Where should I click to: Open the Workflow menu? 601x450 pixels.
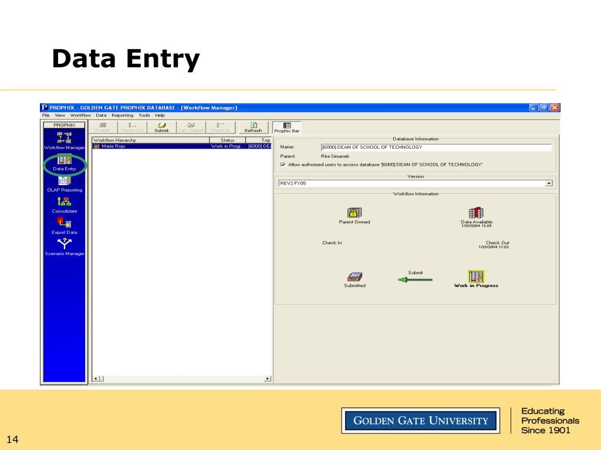pyautogui.click(x=80, y=115)
